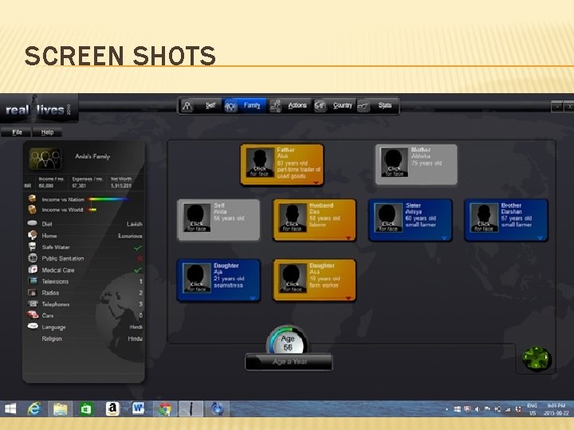Expand the Daughter Asa card arrow
574x430 pixels.
[348, 299]
